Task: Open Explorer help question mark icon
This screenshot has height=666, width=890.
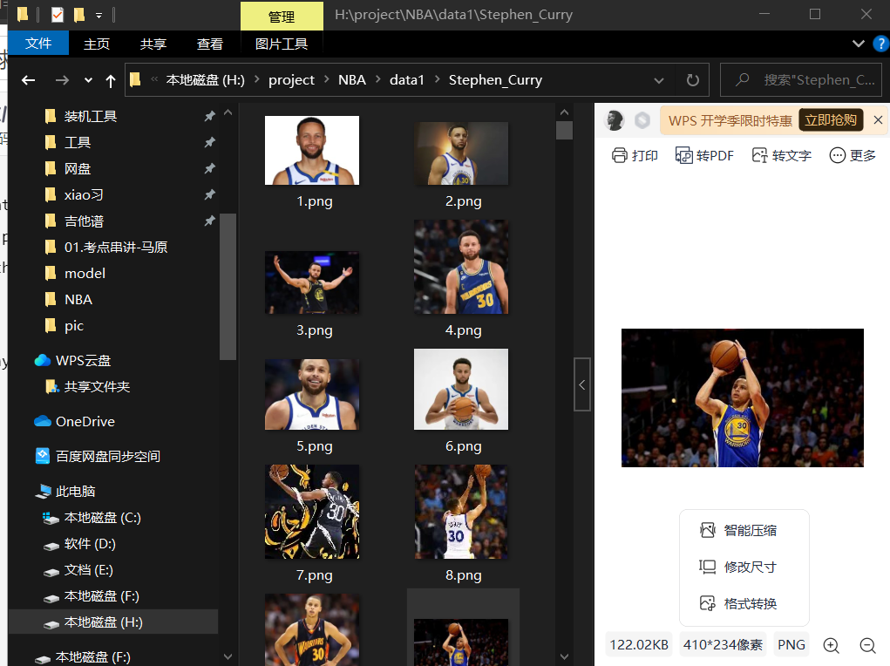Action: 881,44
